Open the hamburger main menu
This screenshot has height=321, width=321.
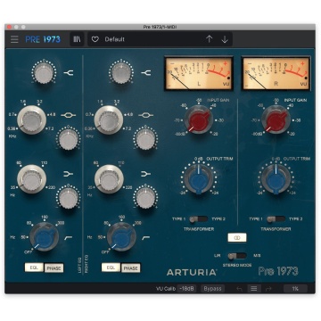click(x=14, y=39)
